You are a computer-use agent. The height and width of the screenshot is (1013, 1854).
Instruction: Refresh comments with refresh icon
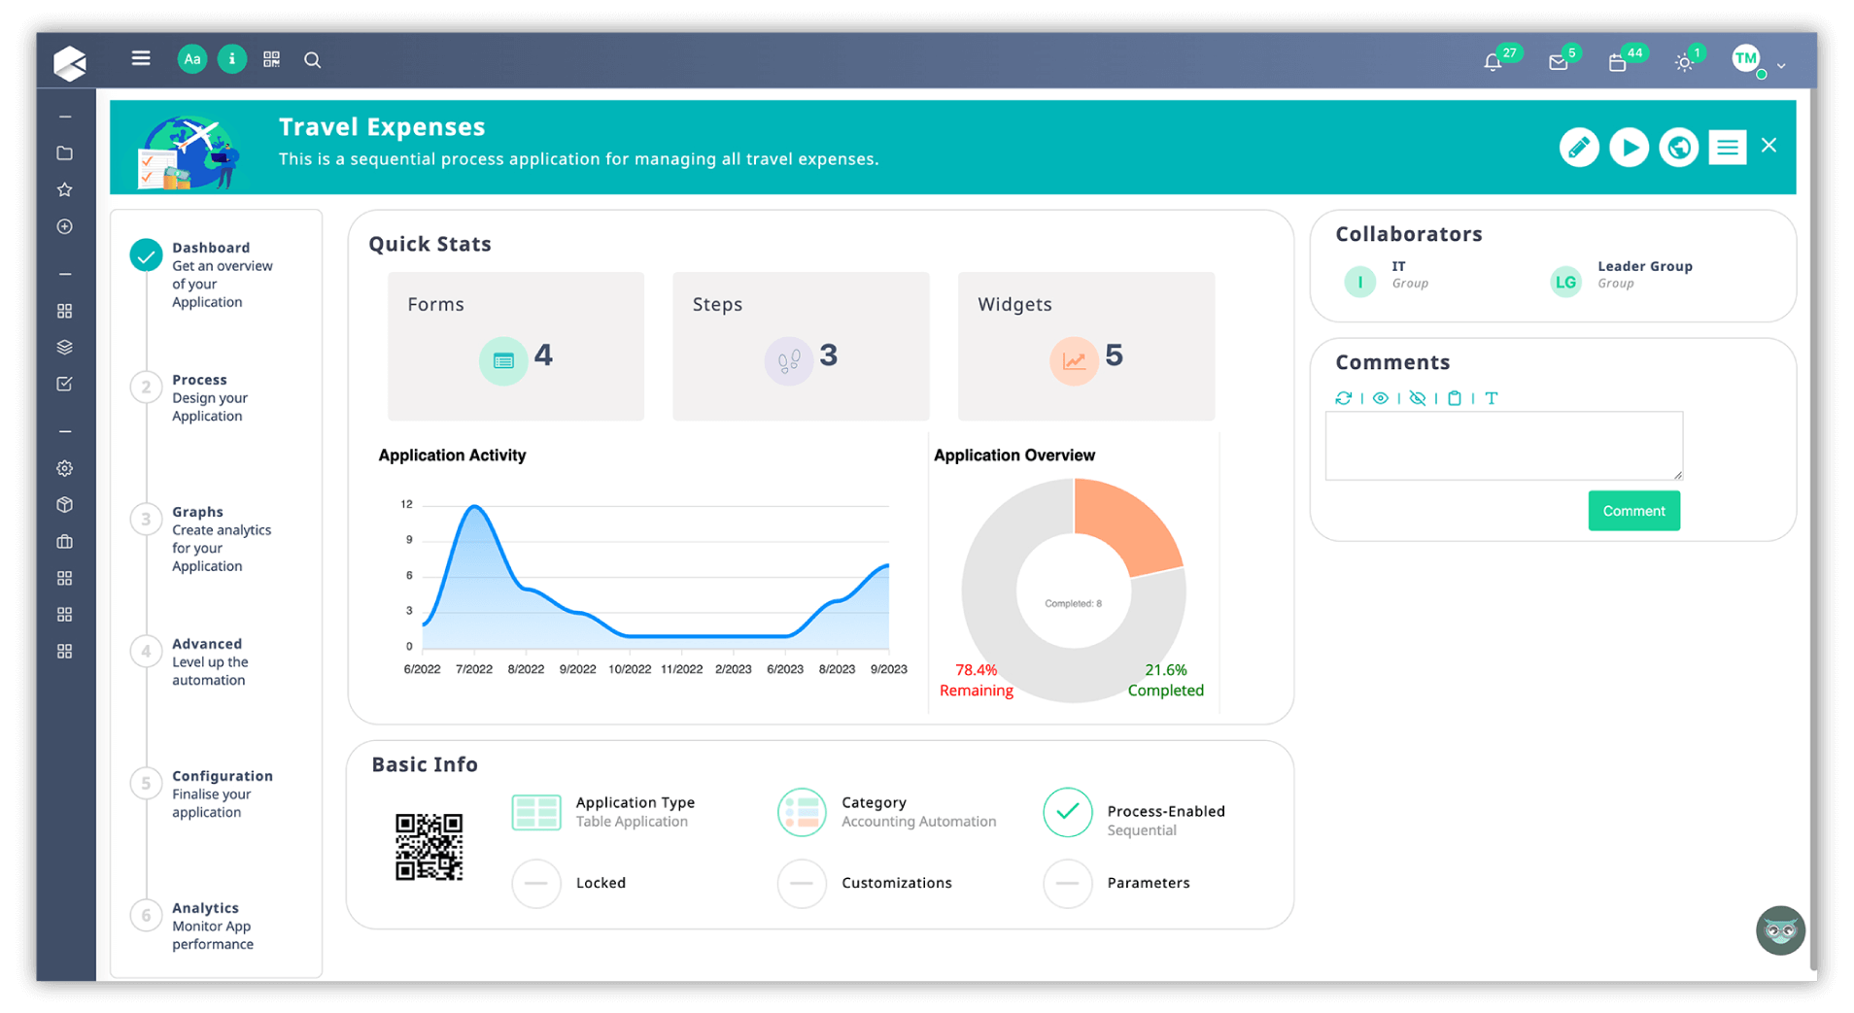pos(1344,398)
